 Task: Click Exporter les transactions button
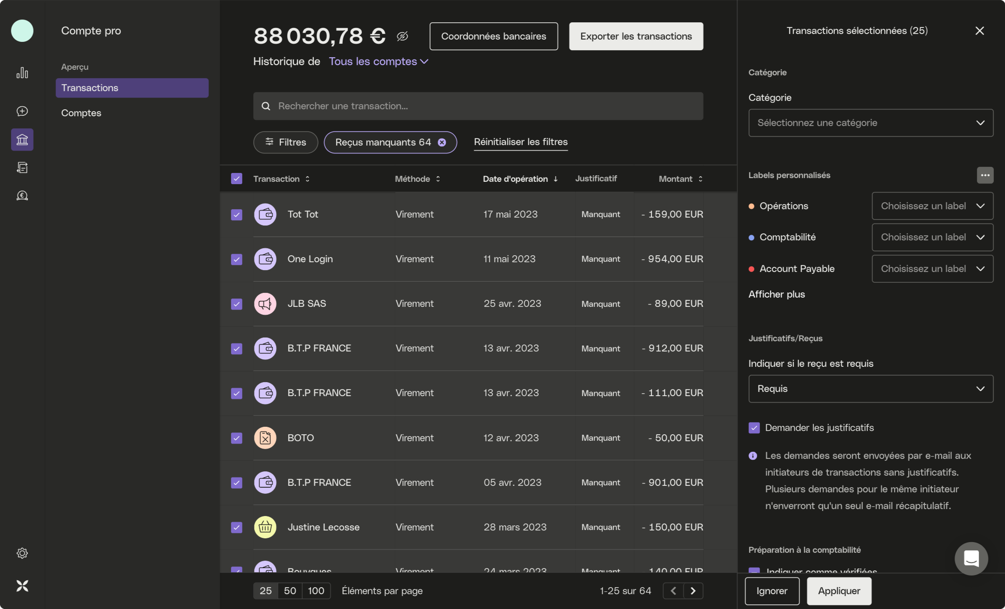click(x=636, y=36)
